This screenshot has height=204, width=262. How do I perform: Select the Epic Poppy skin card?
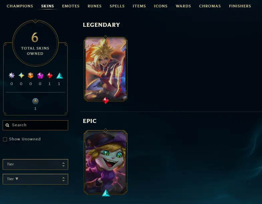point(106,162)
